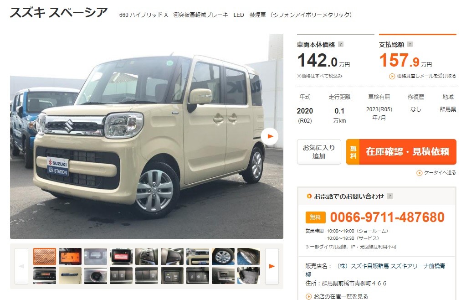Add car with お気に入り追加 button
Viewport: 461px width, 300px height.
tap(319, 152)
